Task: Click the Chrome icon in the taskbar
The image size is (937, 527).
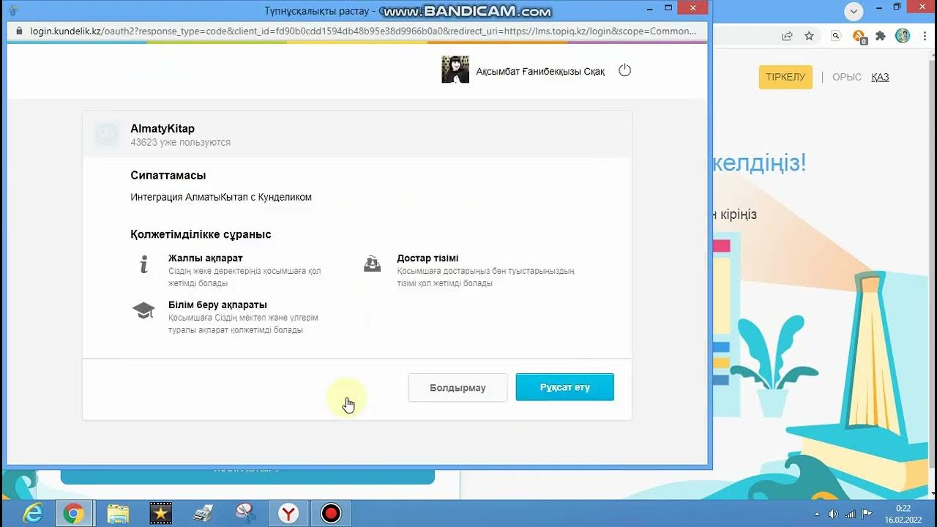Action: click(73, 513)
